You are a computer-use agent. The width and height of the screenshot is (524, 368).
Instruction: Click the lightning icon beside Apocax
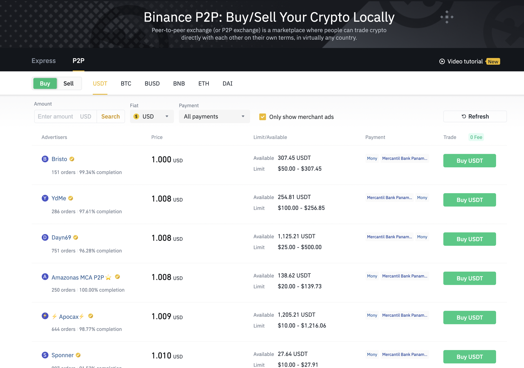(54, 316)
